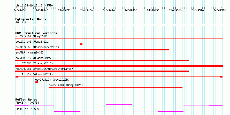Select variant label esv2714101 (Wong2012b)
The width and height of the screenshot is (230, 115).
33,36
